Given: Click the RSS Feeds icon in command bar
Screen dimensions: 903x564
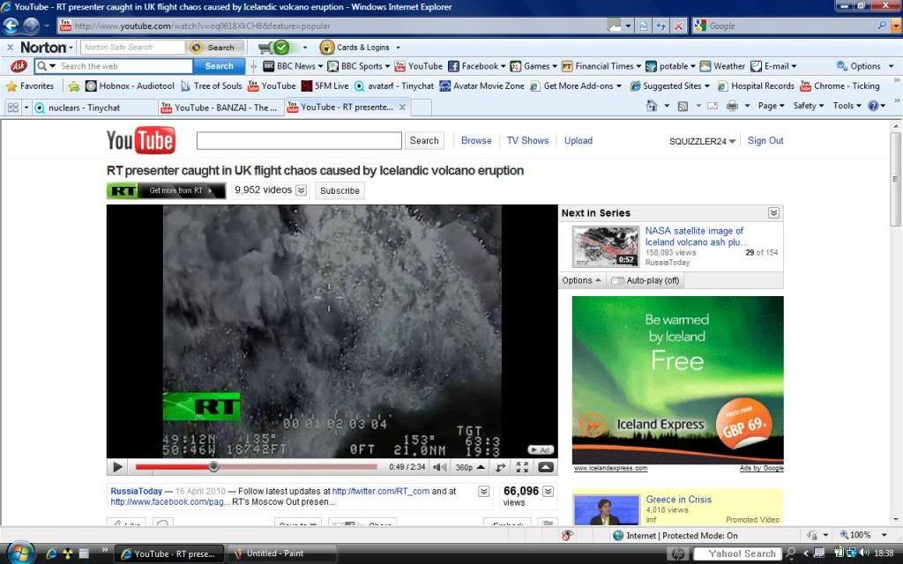Looking at the screenshot, I should click(683, 106).
